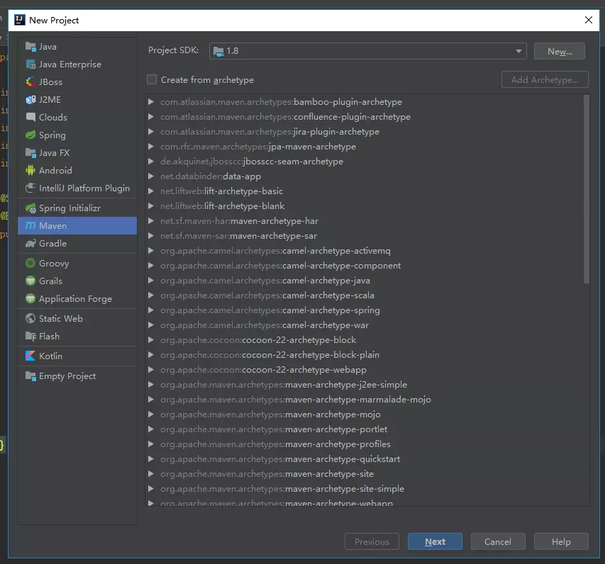Image resolution: width=605 pixels, height=564 pixels.
Task: Click the Previous button
Action: (x=372, y=541)
